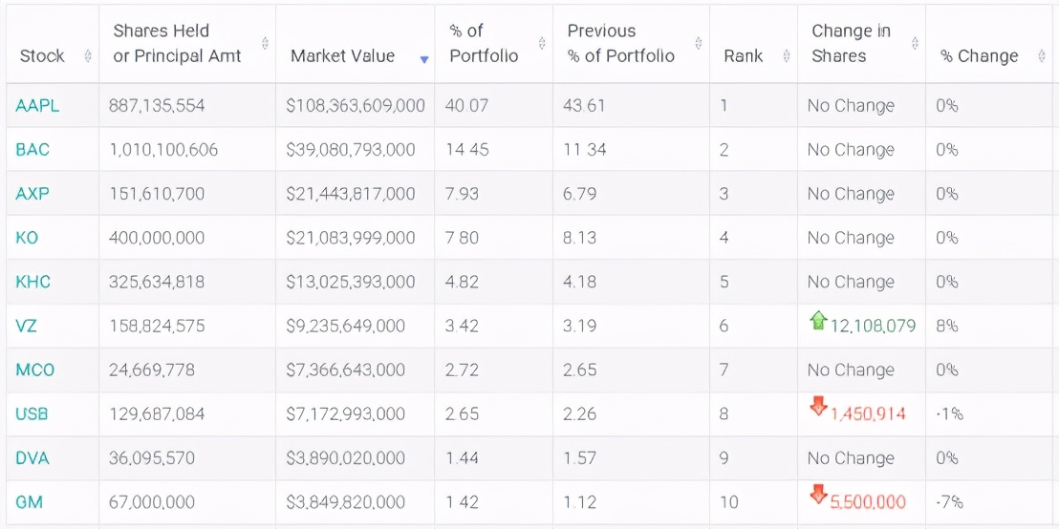Click the sort arrows beside Stock header
Image resolution: width=1059 pixels, height=529 pixels.
(x=88, y=56)
